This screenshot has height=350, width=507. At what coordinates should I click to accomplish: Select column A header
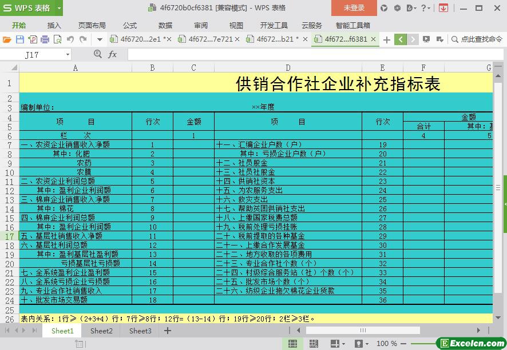click(76, 68)
